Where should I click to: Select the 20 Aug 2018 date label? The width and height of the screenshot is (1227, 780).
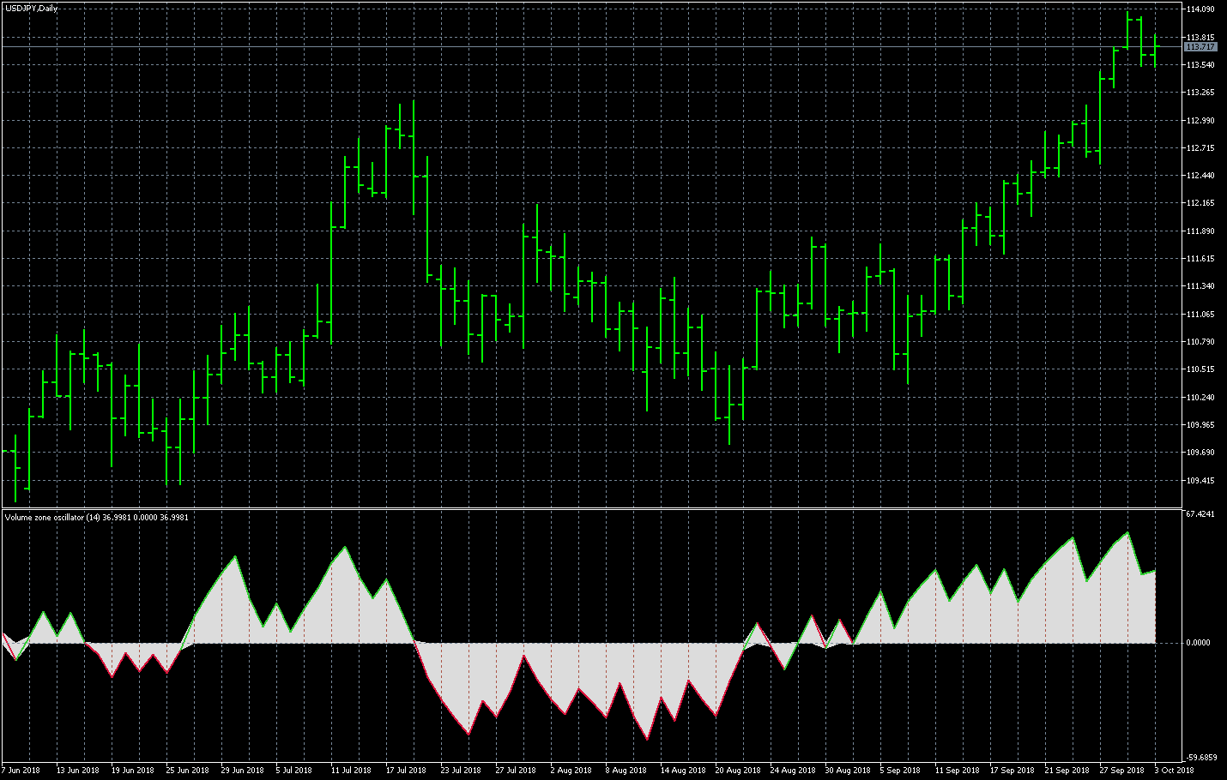pyautogui.click(x=738, y=770)
